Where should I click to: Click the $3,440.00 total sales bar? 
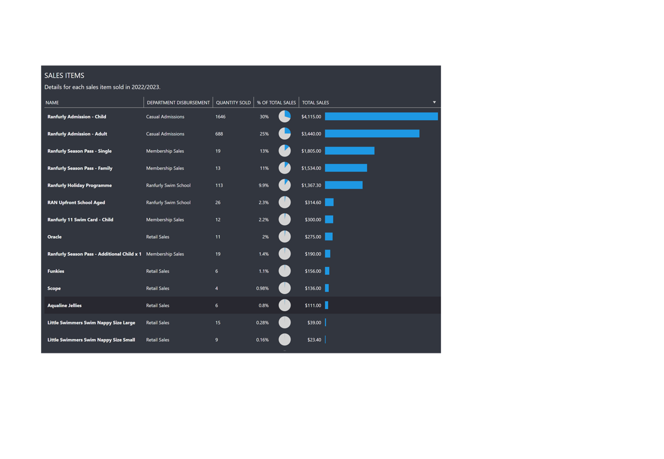point(372,133)
